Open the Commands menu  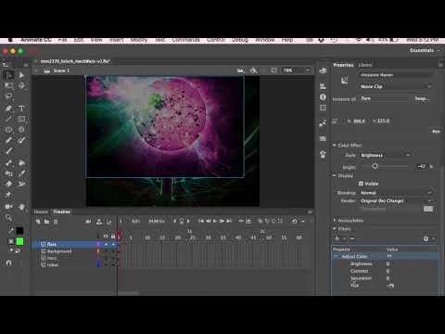coord(185,40)
